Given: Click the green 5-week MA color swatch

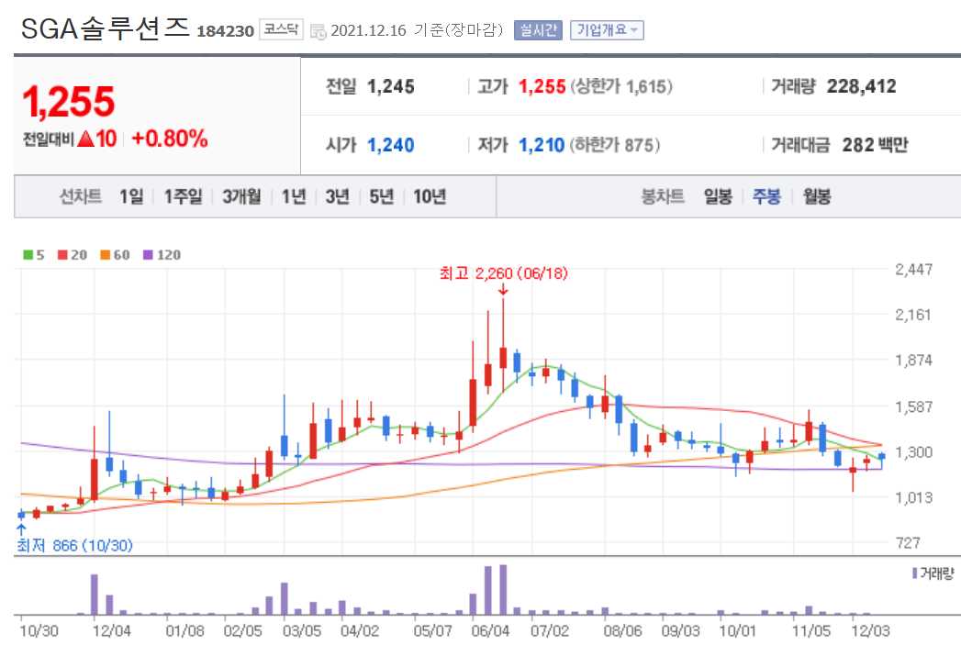Looking at the screenshot, I should [x=28, y=255].
